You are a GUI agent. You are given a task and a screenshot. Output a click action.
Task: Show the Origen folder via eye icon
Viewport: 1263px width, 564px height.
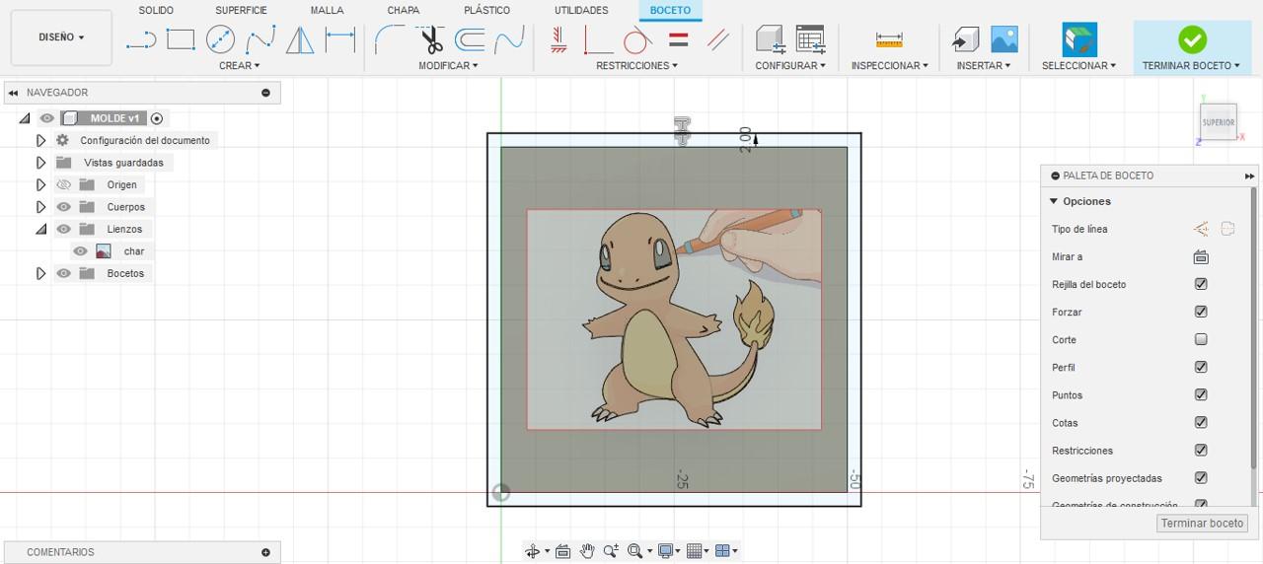click(64, 184)
